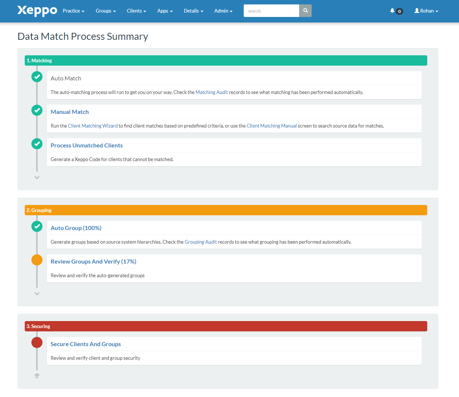459x397 pixels.
Task: Open the notifications bell
Action: tap(392, 11)
